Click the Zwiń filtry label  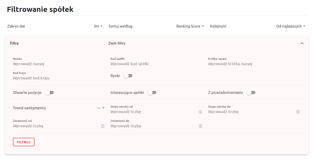(x=117, y=43)
